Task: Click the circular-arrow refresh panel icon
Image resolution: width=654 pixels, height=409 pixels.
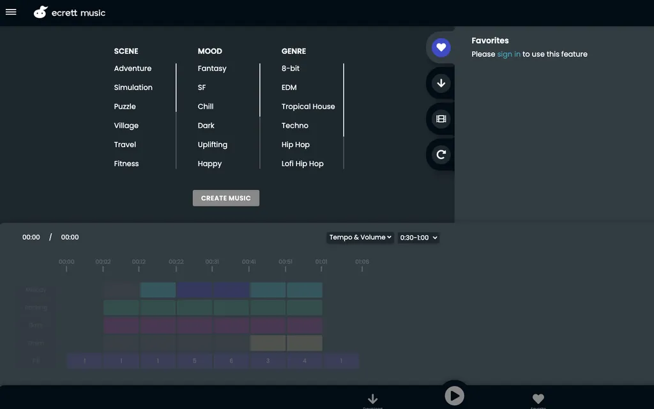Action: point(441,155)
